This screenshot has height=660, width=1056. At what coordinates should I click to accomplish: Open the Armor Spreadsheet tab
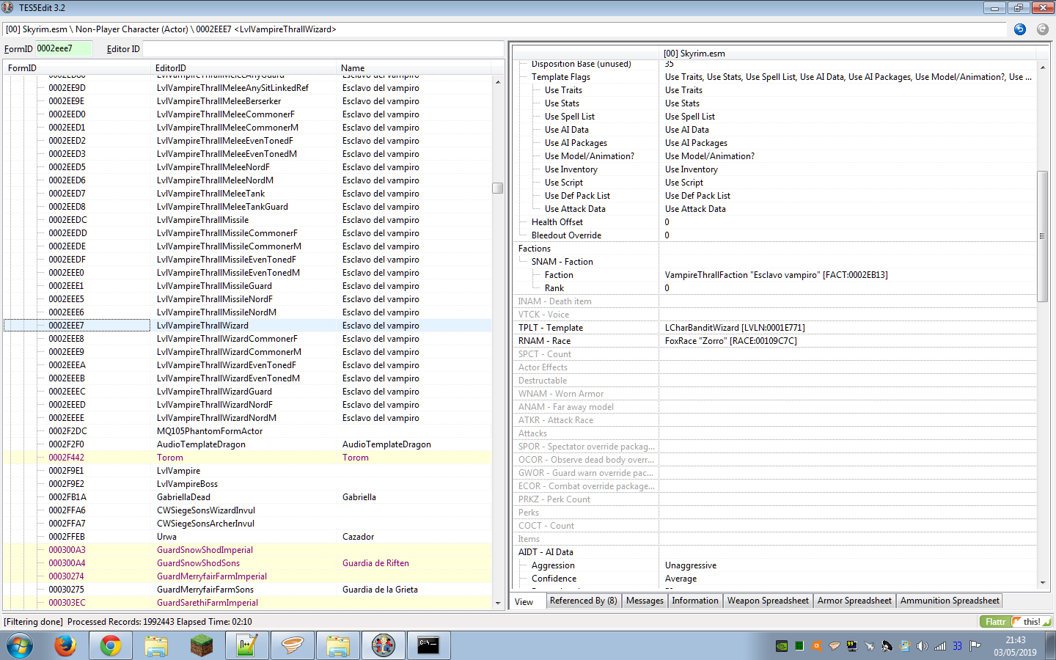(854, 601)
